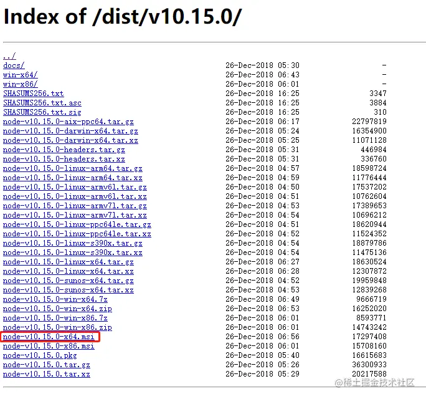Click timestamp 26-Dec-2018 06:43 of win-x64
This screenshot has height=399, width=426.
(262, 75)
